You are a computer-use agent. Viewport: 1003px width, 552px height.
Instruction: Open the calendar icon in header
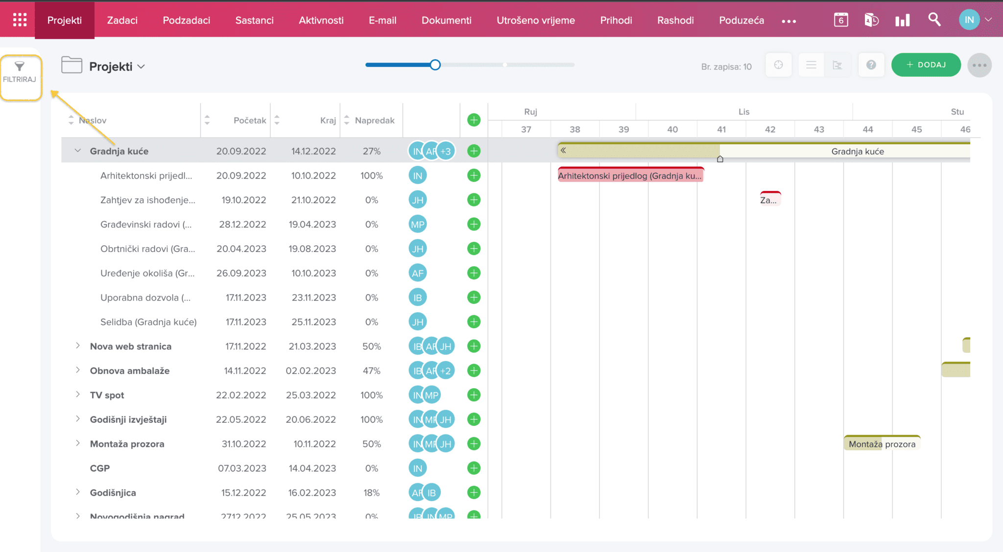coord(841,20)
